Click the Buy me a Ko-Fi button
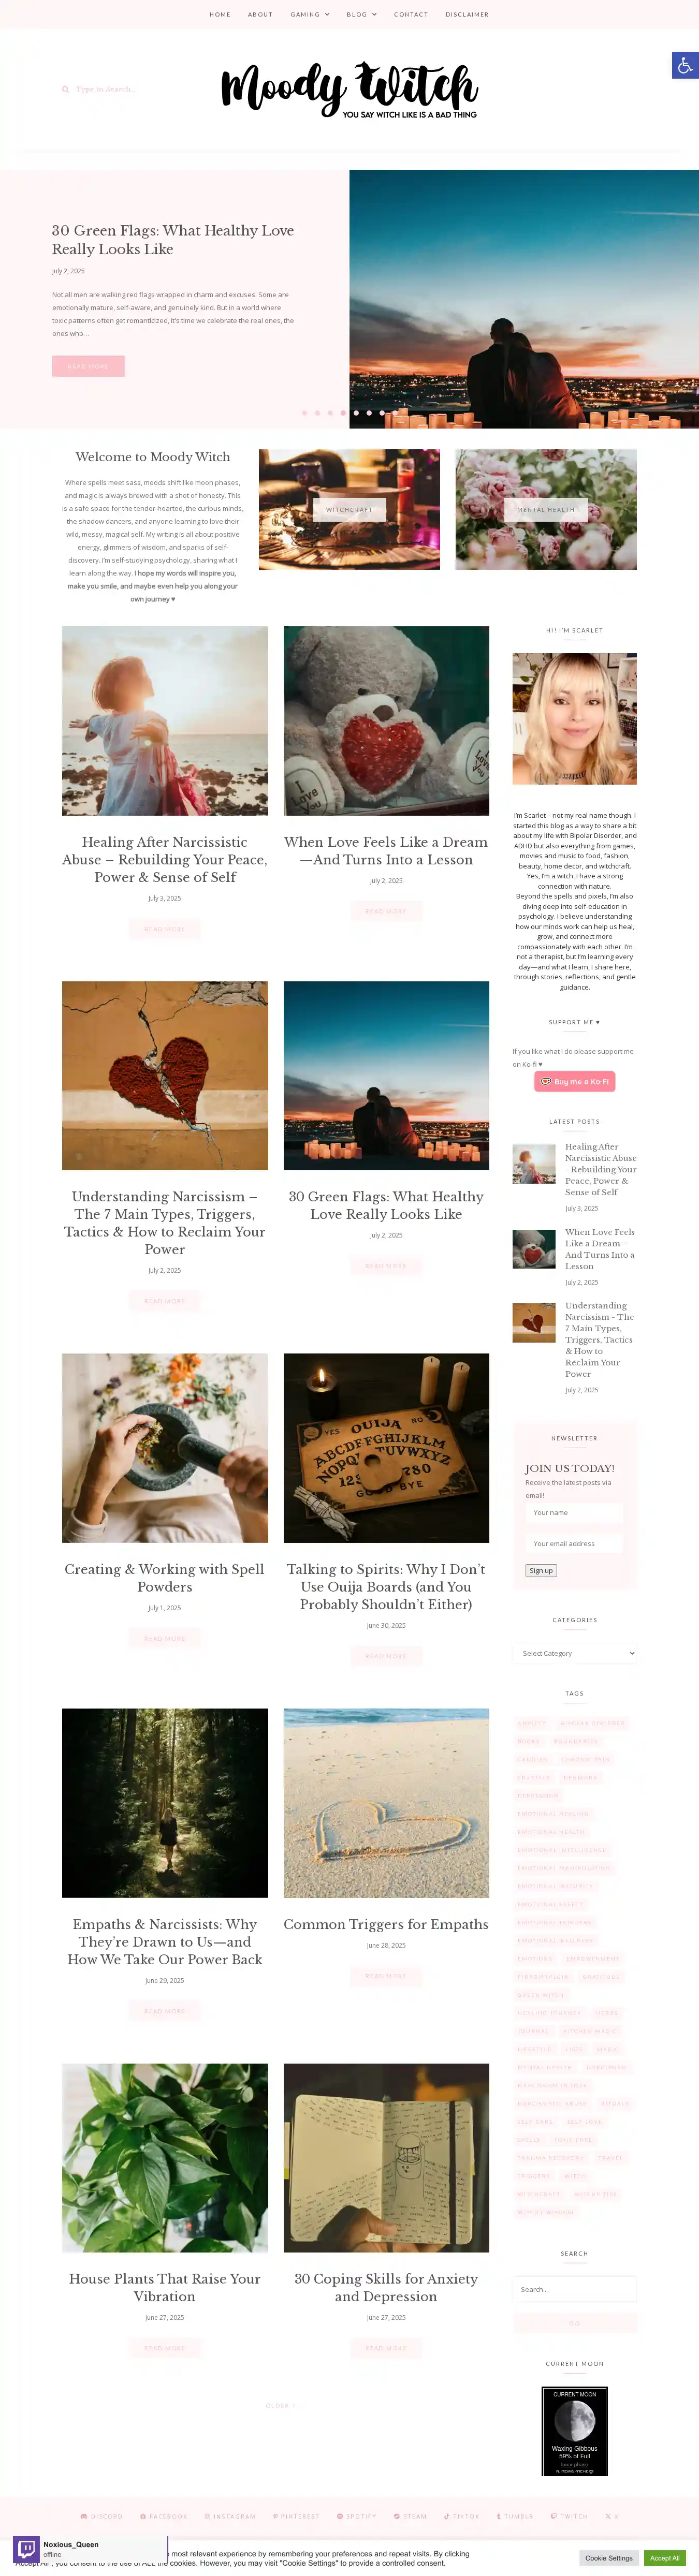 (x=575, y=1081)
